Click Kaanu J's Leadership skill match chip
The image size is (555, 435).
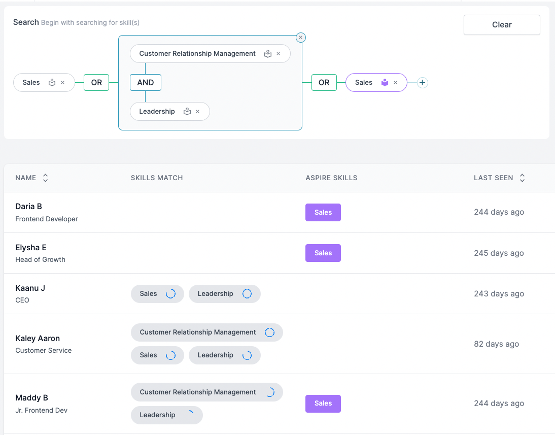(225, 294)
